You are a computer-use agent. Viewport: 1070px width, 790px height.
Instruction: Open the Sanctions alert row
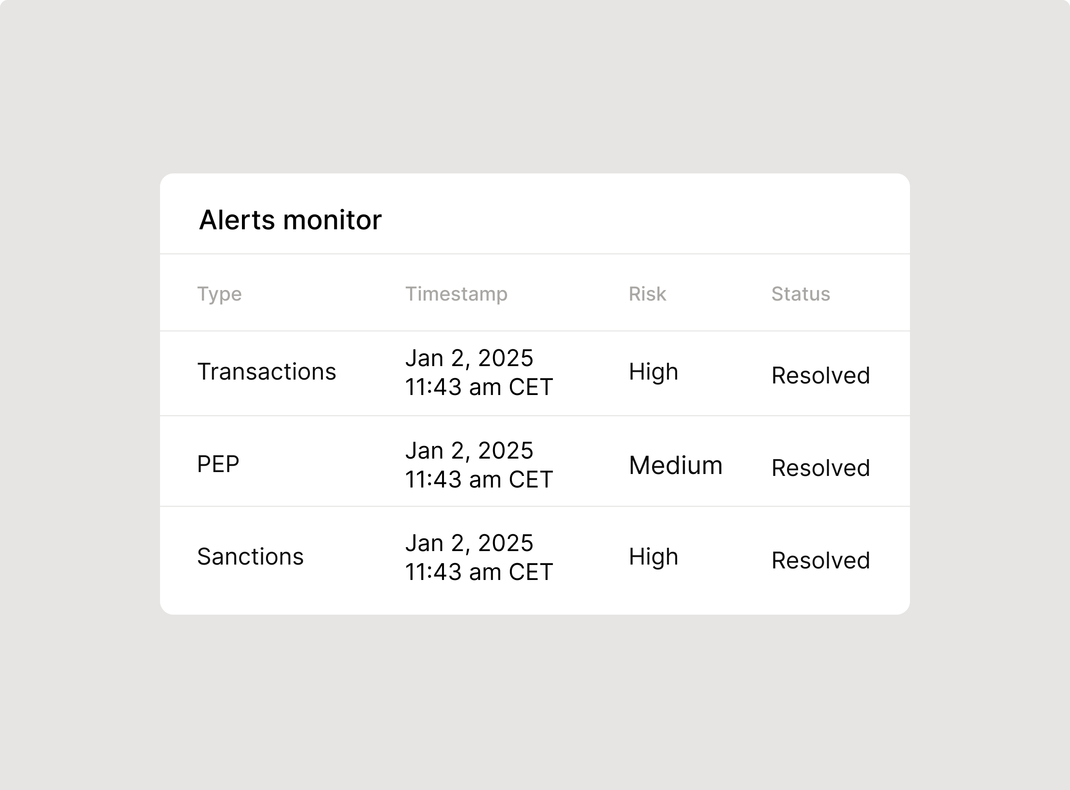pyautogui.click(x=535, y=560)
